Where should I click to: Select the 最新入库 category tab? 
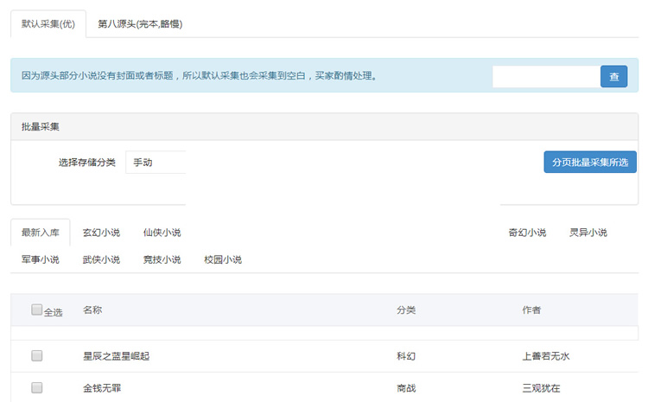[41, 233]
